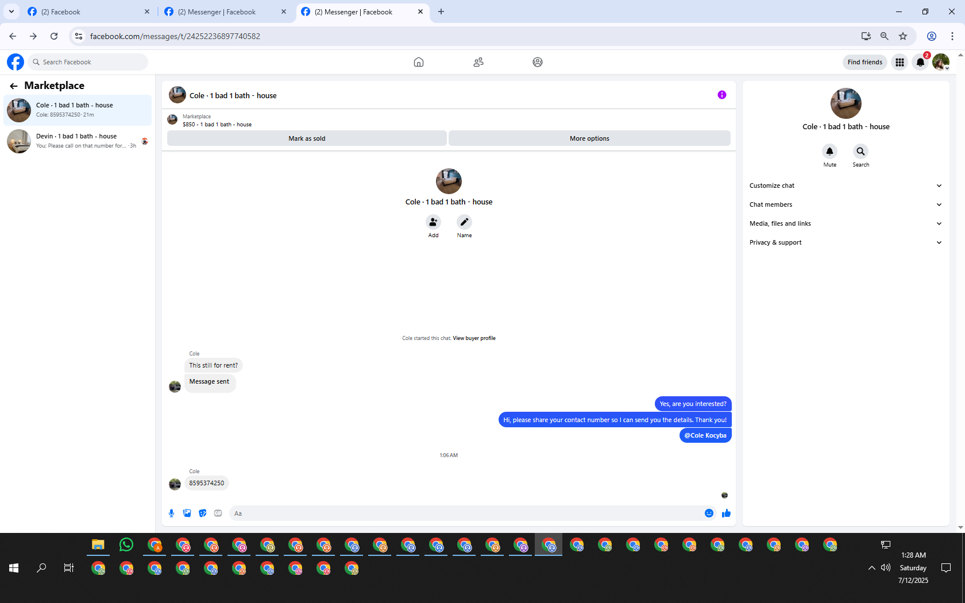Open Cole's chat header profile thumbnail
This screenshot has height=603, width=965.
point(177,95)
